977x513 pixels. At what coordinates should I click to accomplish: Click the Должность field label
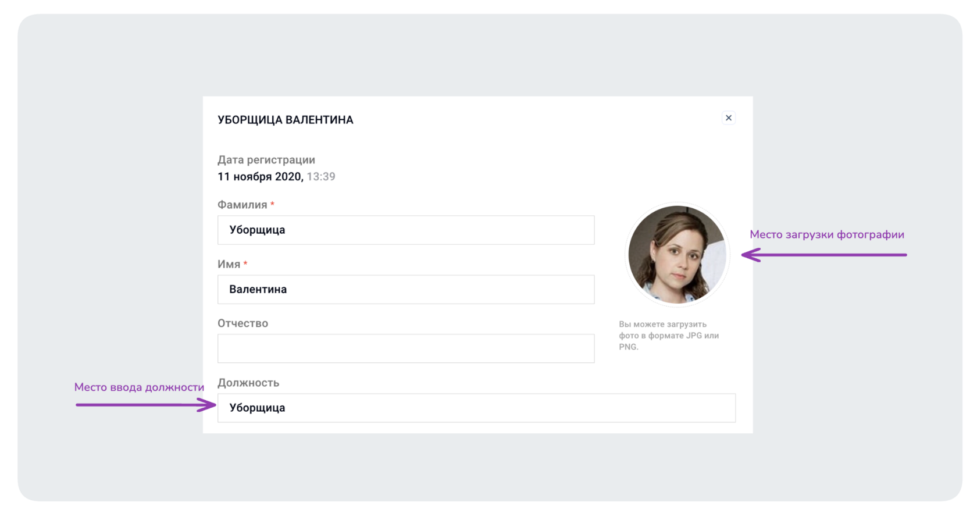coord(248,383)
